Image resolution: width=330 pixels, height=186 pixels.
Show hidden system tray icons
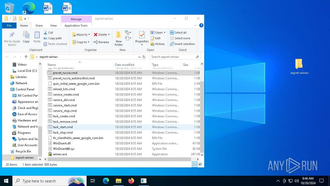[278, 181]
